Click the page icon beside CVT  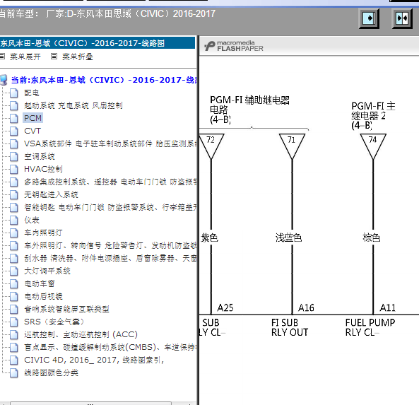[14, 131]
